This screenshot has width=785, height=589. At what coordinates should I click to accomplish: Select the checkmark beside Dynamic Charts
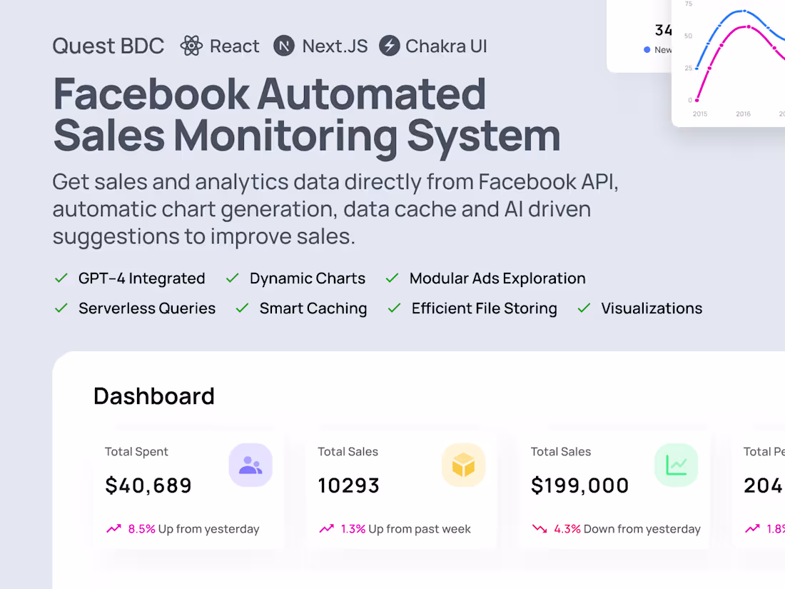(232, 278)
